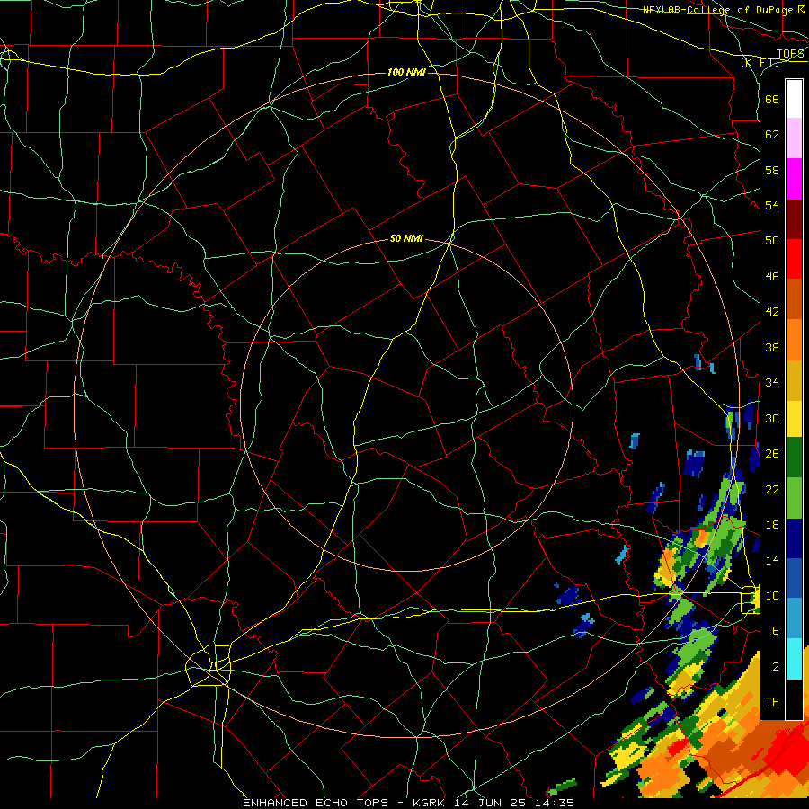Click the yellow legend swatch
The height and width of the screenshot is (809, 809).
(794, 419)
